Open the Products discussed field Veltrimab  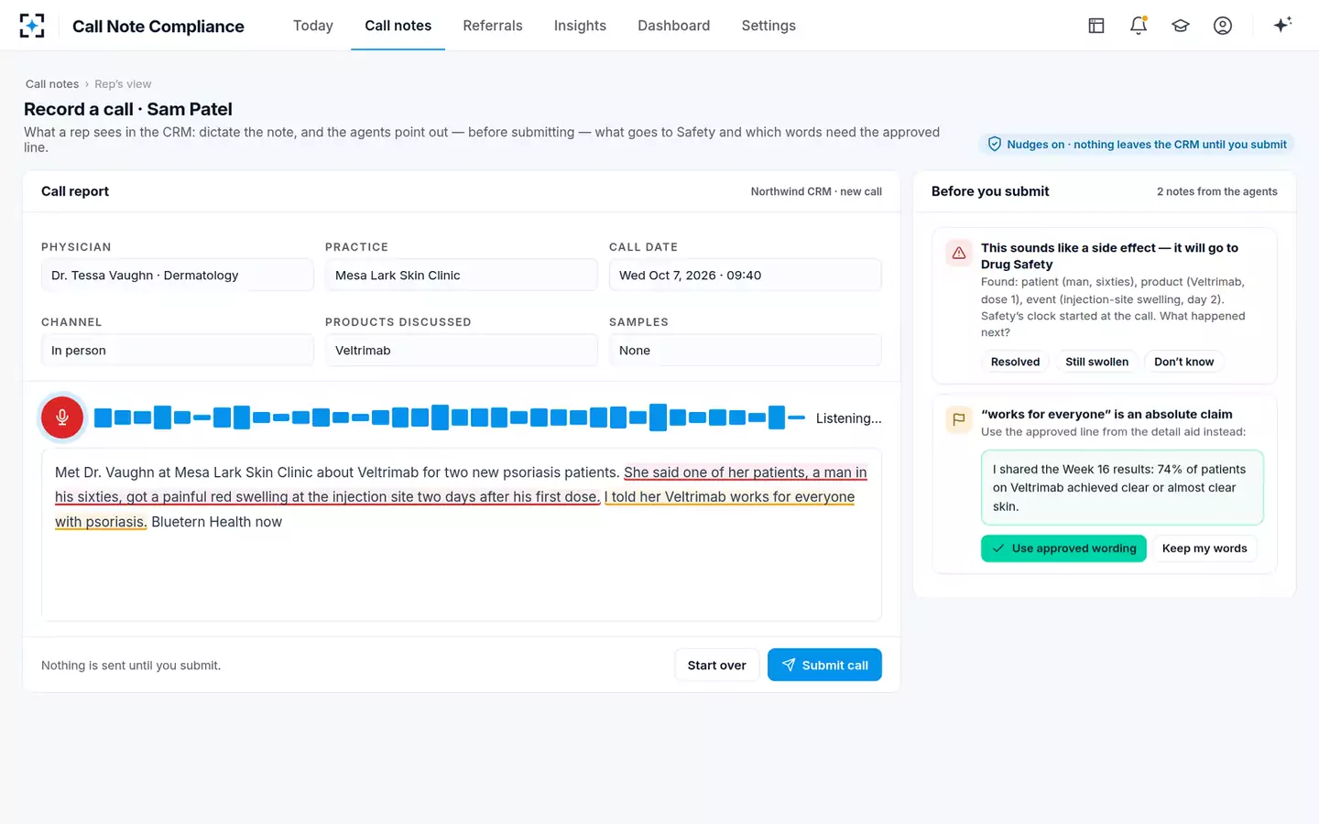tap(462, 350)
